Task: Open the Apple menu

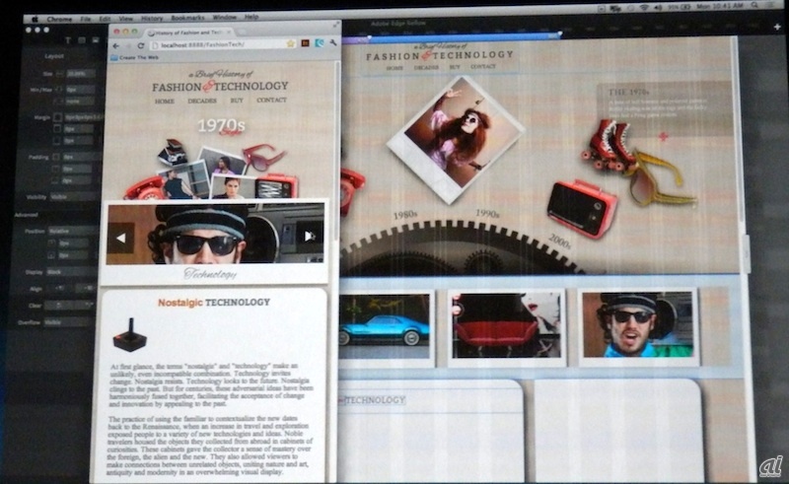Action: click(x=36, y=19)
